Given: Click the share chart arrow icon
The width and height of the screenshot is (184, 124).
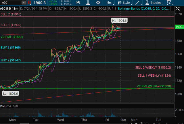Looking at the screenshot, I should 78,3.
